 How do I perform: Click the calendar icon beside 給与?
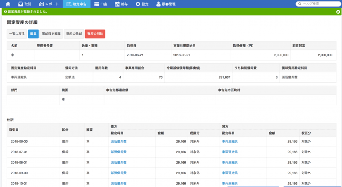pyautogui.click(x=117, y=4)
